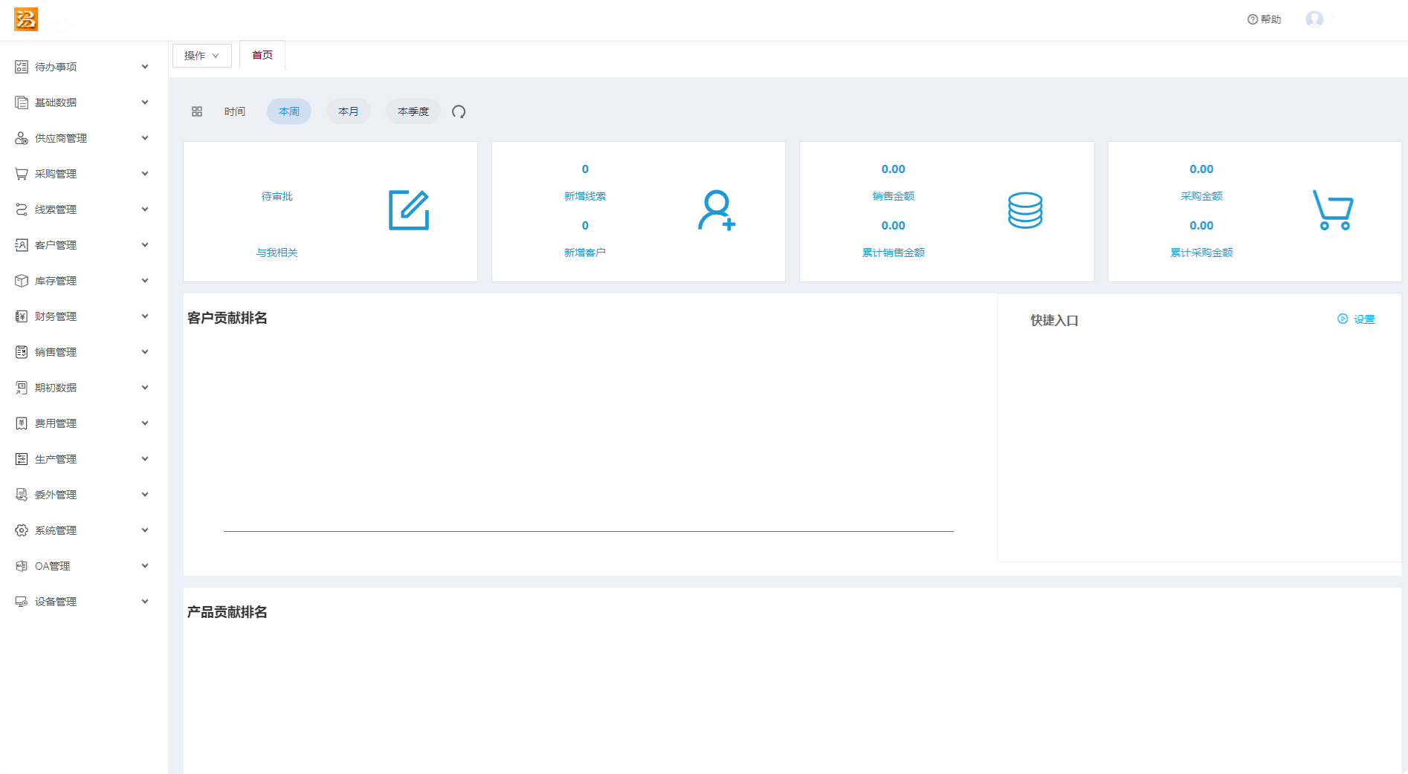
Task: Expand the 财务管理 menu chevron
Action: [x=145, y=316]
